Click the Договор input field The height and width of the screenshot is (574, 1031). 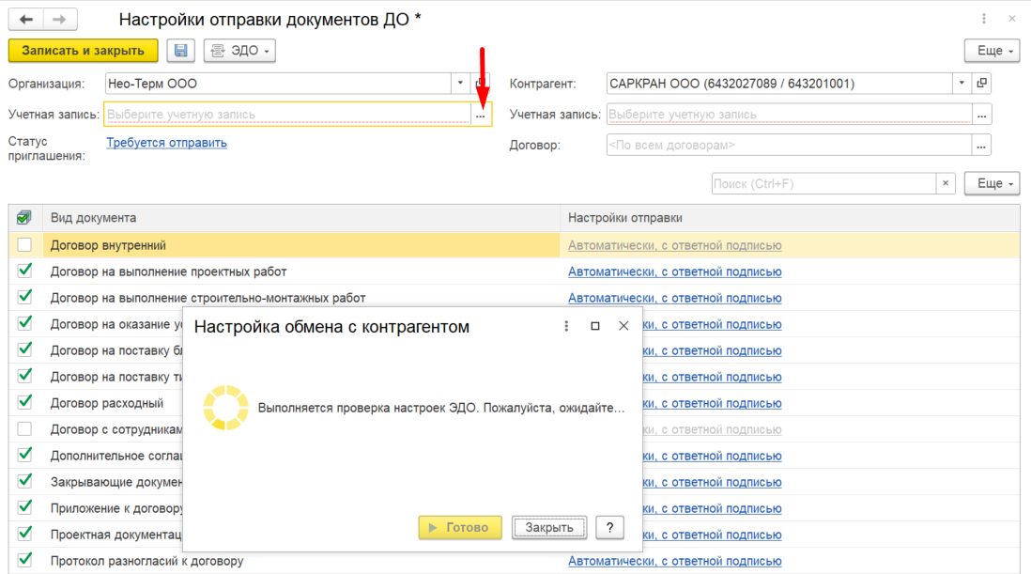[789, 146]
